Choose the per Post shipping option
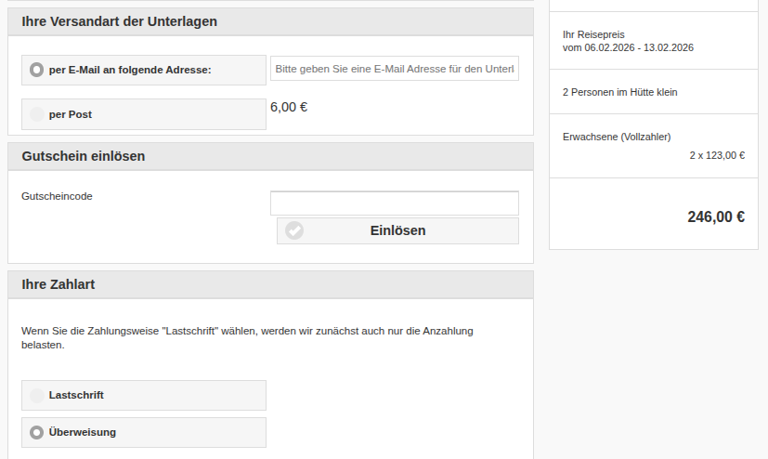768x459 pixels. (37, 114)
